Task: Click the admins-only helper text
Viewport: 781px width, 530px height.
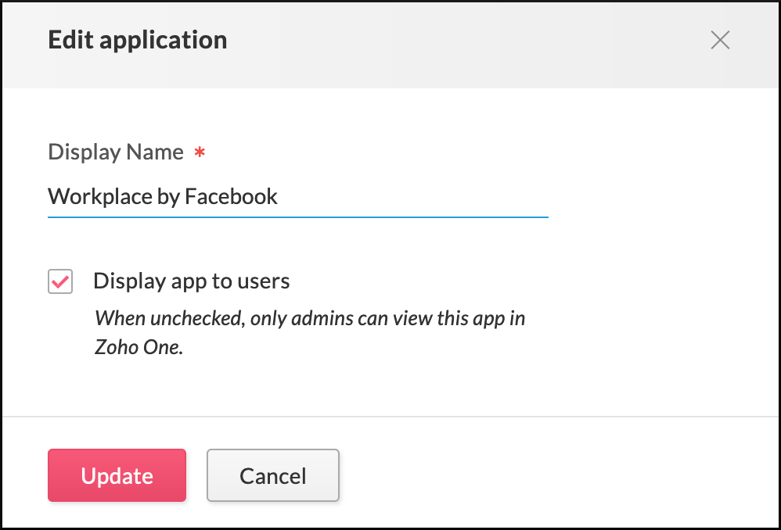Action: (x=309, y=332)
